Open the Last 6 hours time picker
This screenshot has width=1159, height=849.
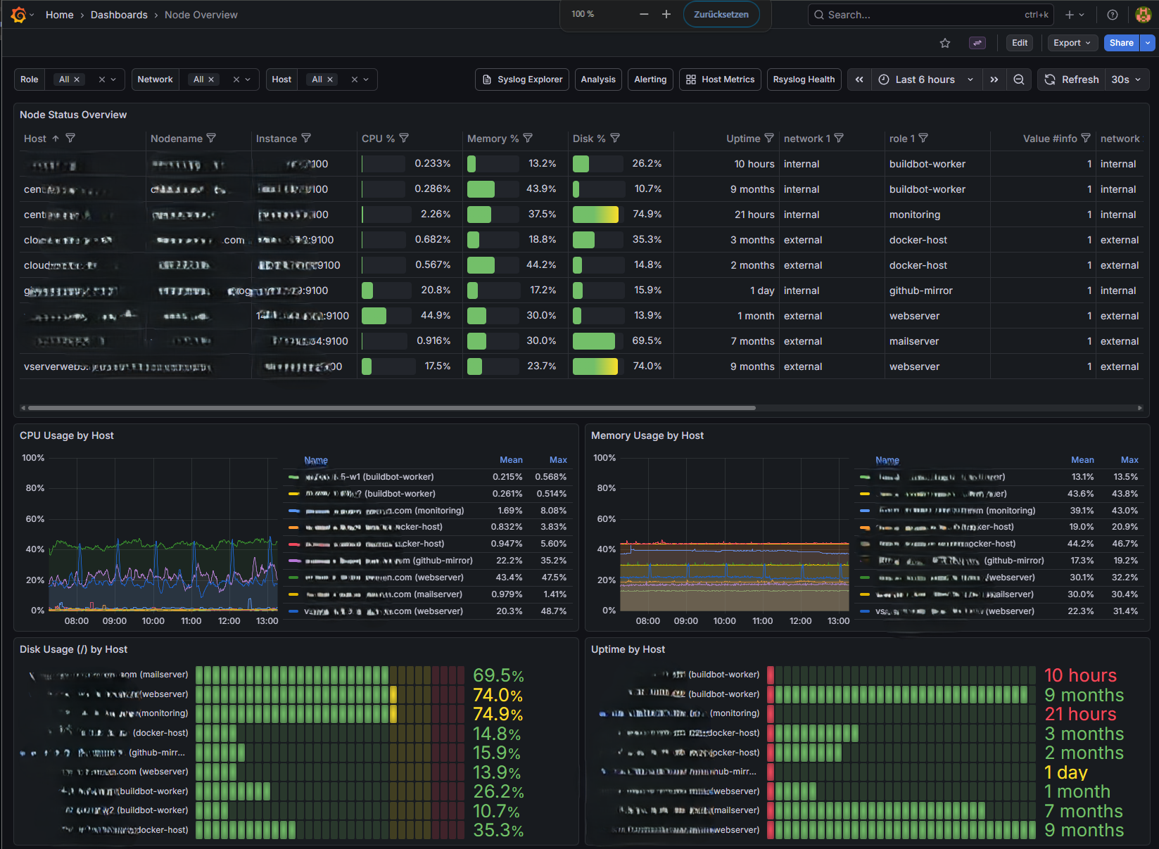click(x=924, y=79)
